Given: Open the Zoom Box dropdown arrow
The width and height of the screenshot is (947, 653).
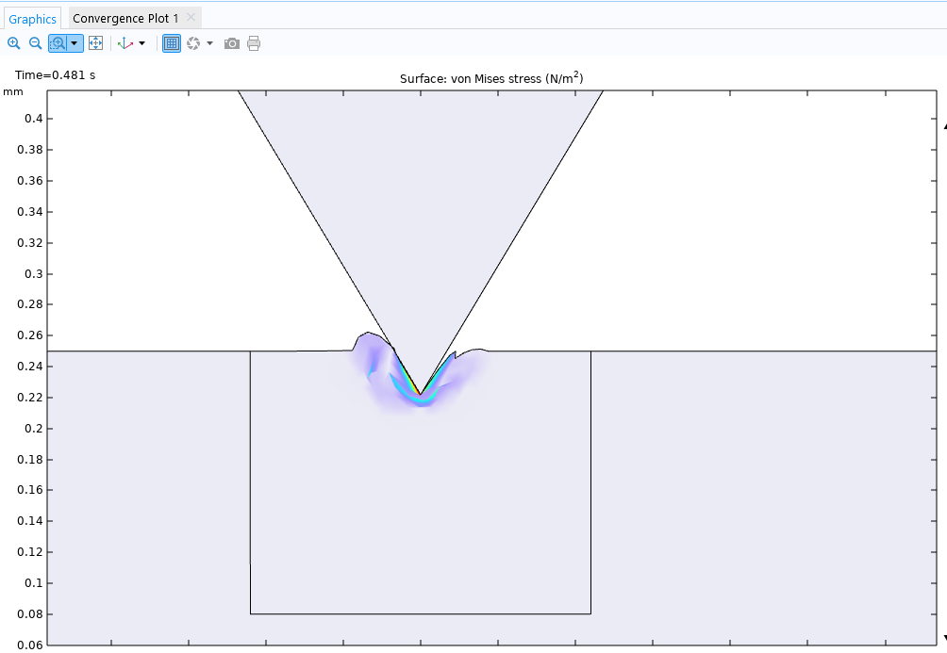Looking at the screenshot, I should (x=74, y=43).
